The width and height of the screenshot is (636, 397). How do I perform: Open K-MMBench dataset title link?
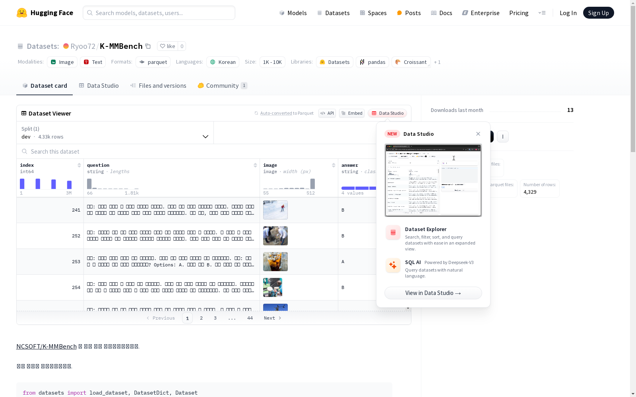pos(121,46)
